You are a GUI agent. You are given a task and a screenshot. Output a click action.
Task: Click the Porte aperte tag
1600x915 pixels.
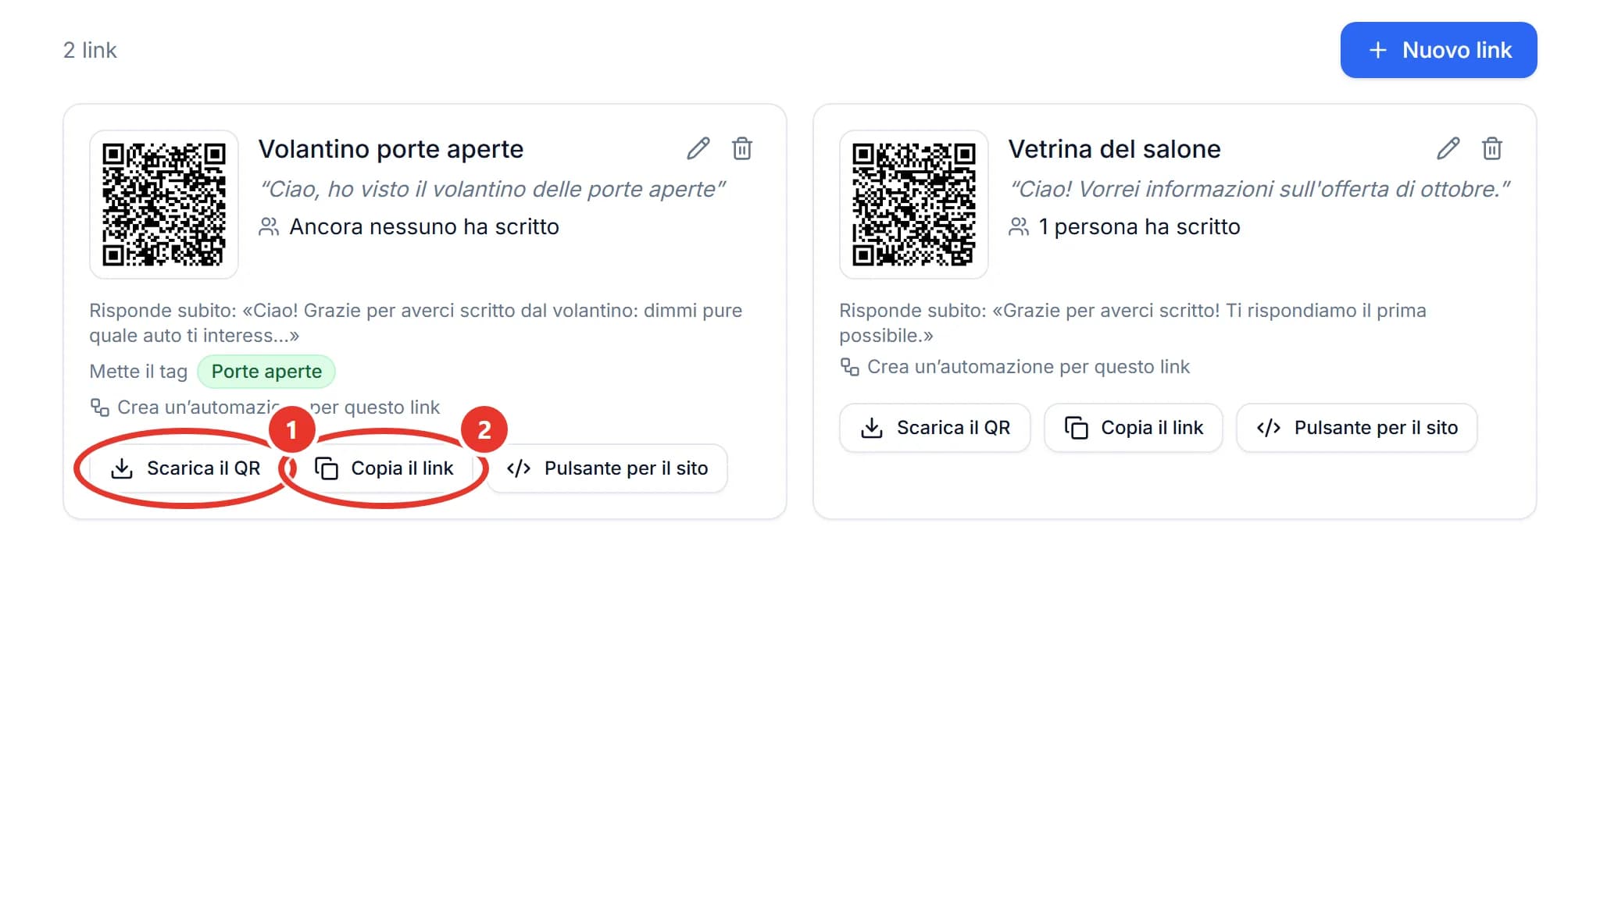coord(266,372)
